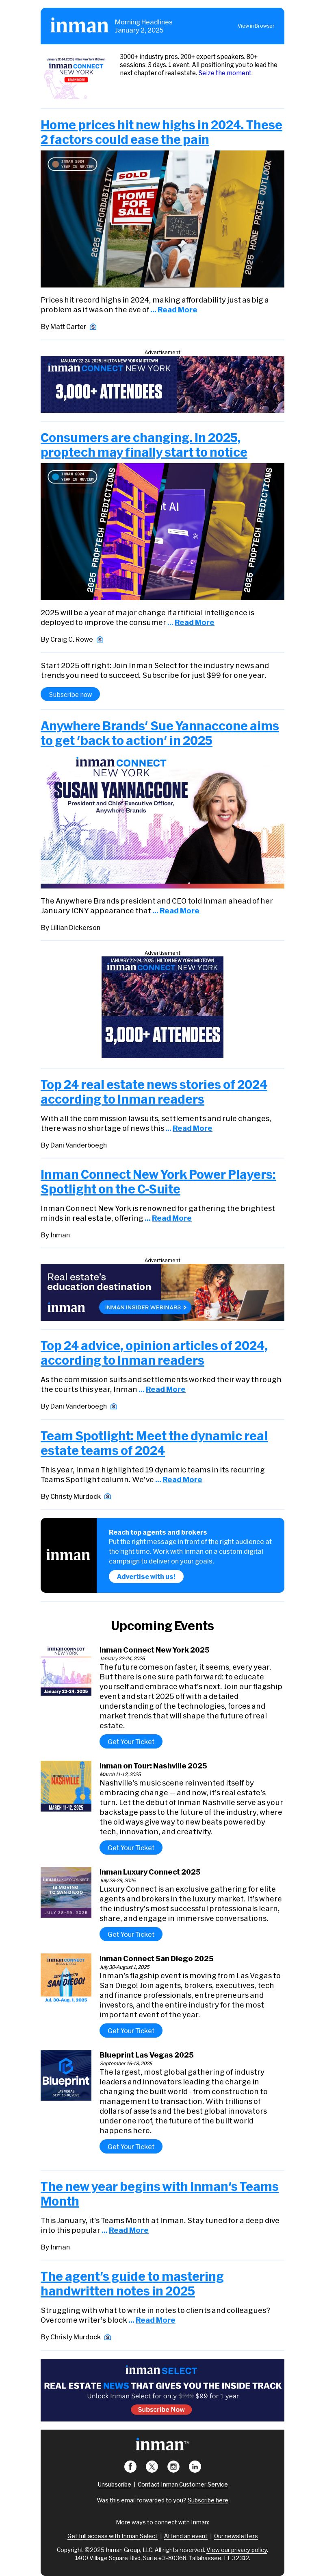This screenshot has width=325, height=2576.
Task: Click View in Browser link in header
Action: (255, 26)
